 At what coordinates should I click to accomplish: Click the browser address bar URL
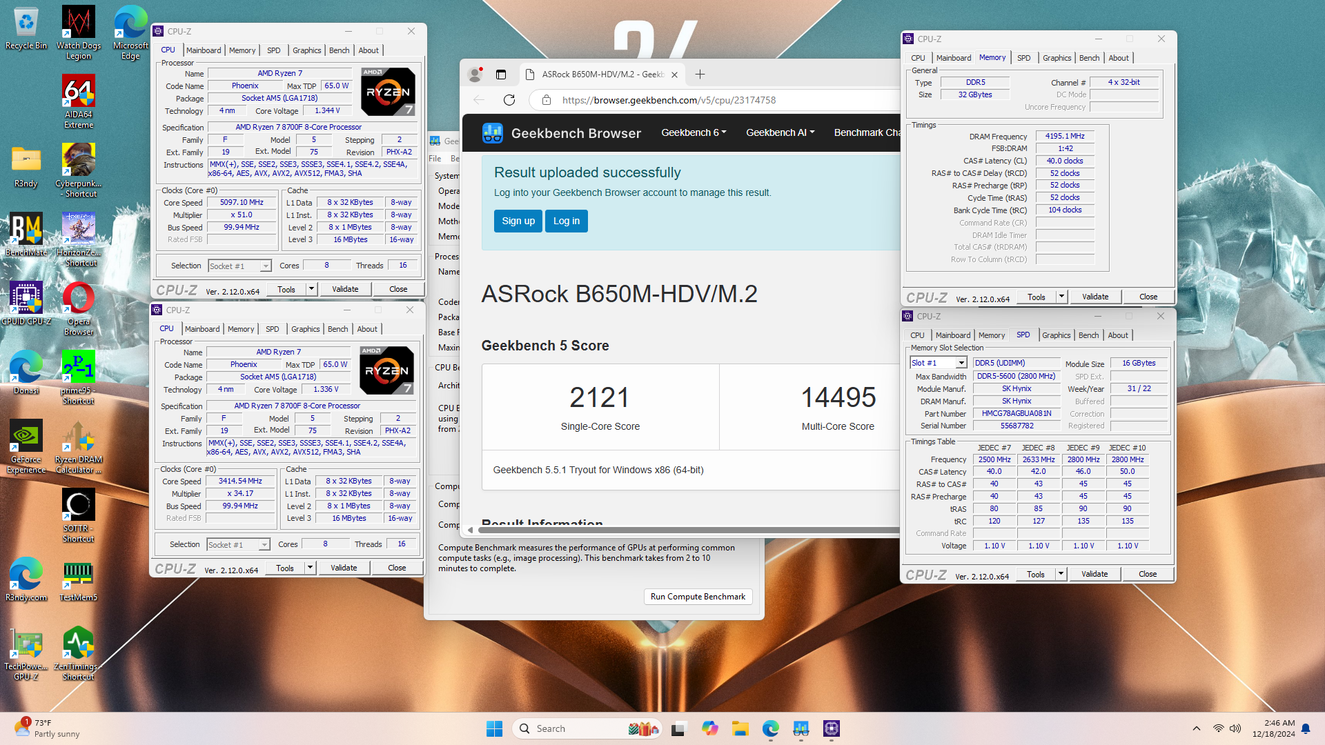point(669,100)
